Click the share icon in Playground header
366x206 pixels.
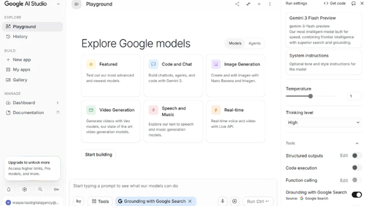coord(237,4)
